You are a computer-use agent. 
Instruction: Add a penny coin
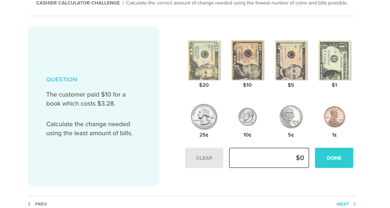pos(334,117)
